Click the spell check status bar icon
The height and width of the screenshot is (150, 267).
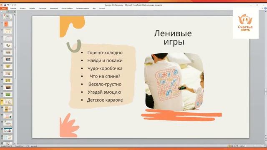pyautogui.click(x=28, y=146)
